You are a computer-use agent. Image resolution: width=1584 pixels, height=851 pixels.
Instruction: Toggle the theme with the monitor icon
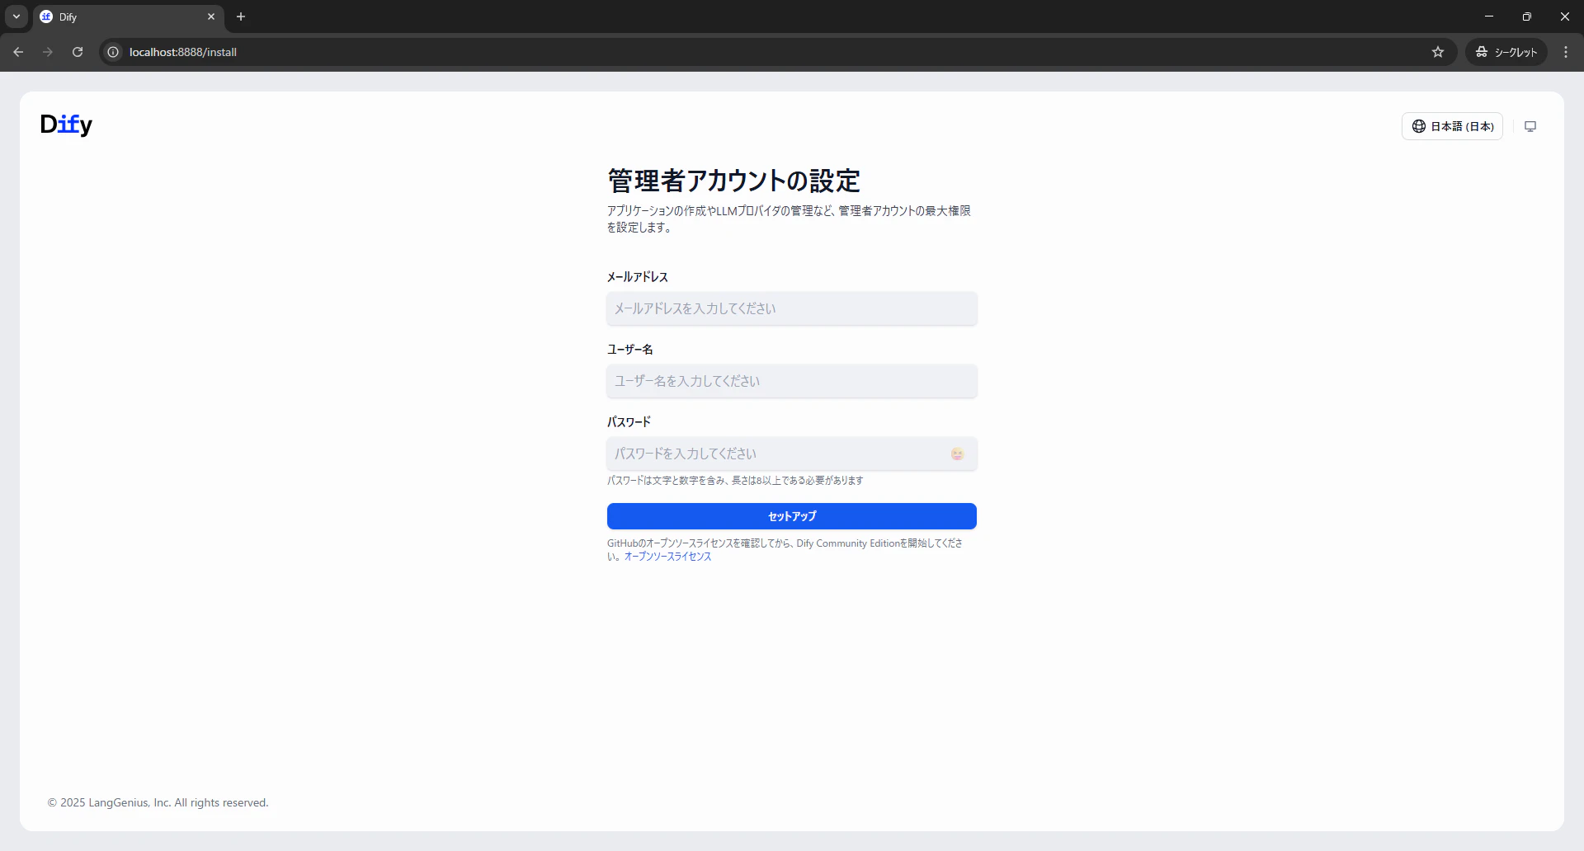tap(1530, 126)
